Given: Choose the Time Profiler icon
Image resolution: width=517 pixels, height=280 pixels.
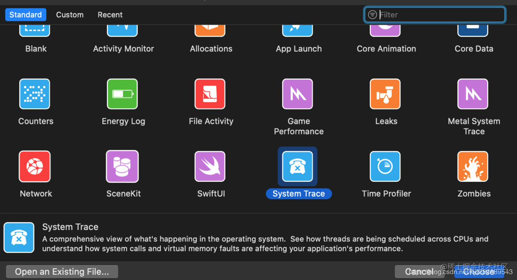Looking at the screenshot, I should click(385, 167).
